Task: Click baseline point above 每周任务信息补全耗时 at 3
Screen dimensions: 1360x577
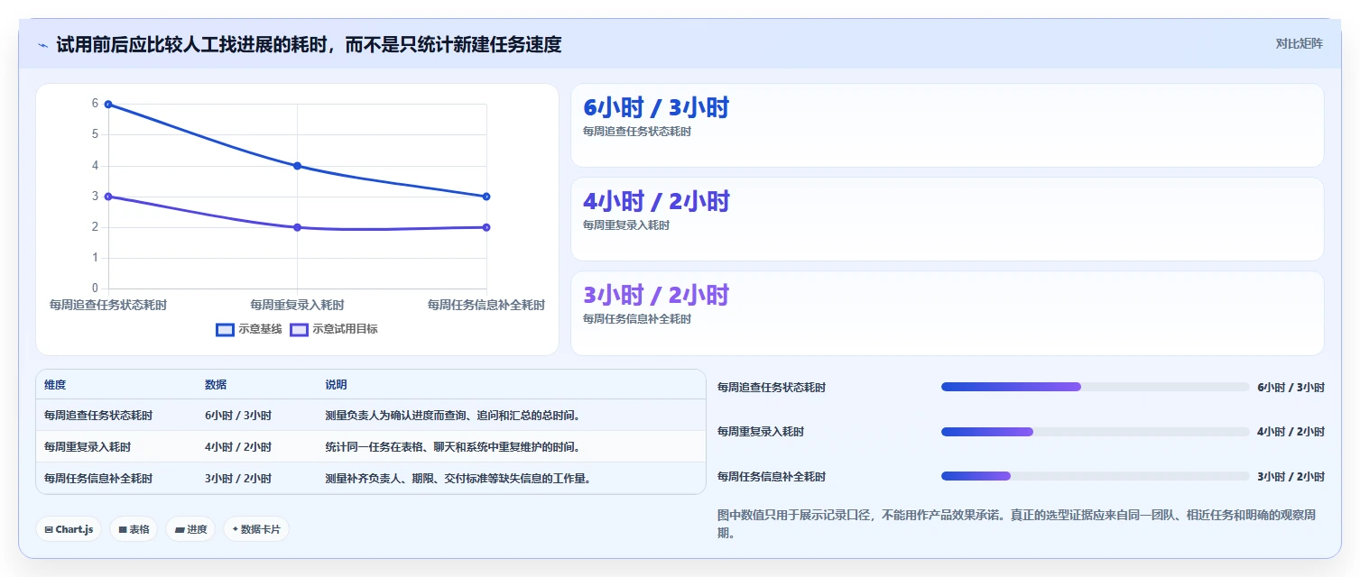Action: pyautogui.click(x=486, y=197)
